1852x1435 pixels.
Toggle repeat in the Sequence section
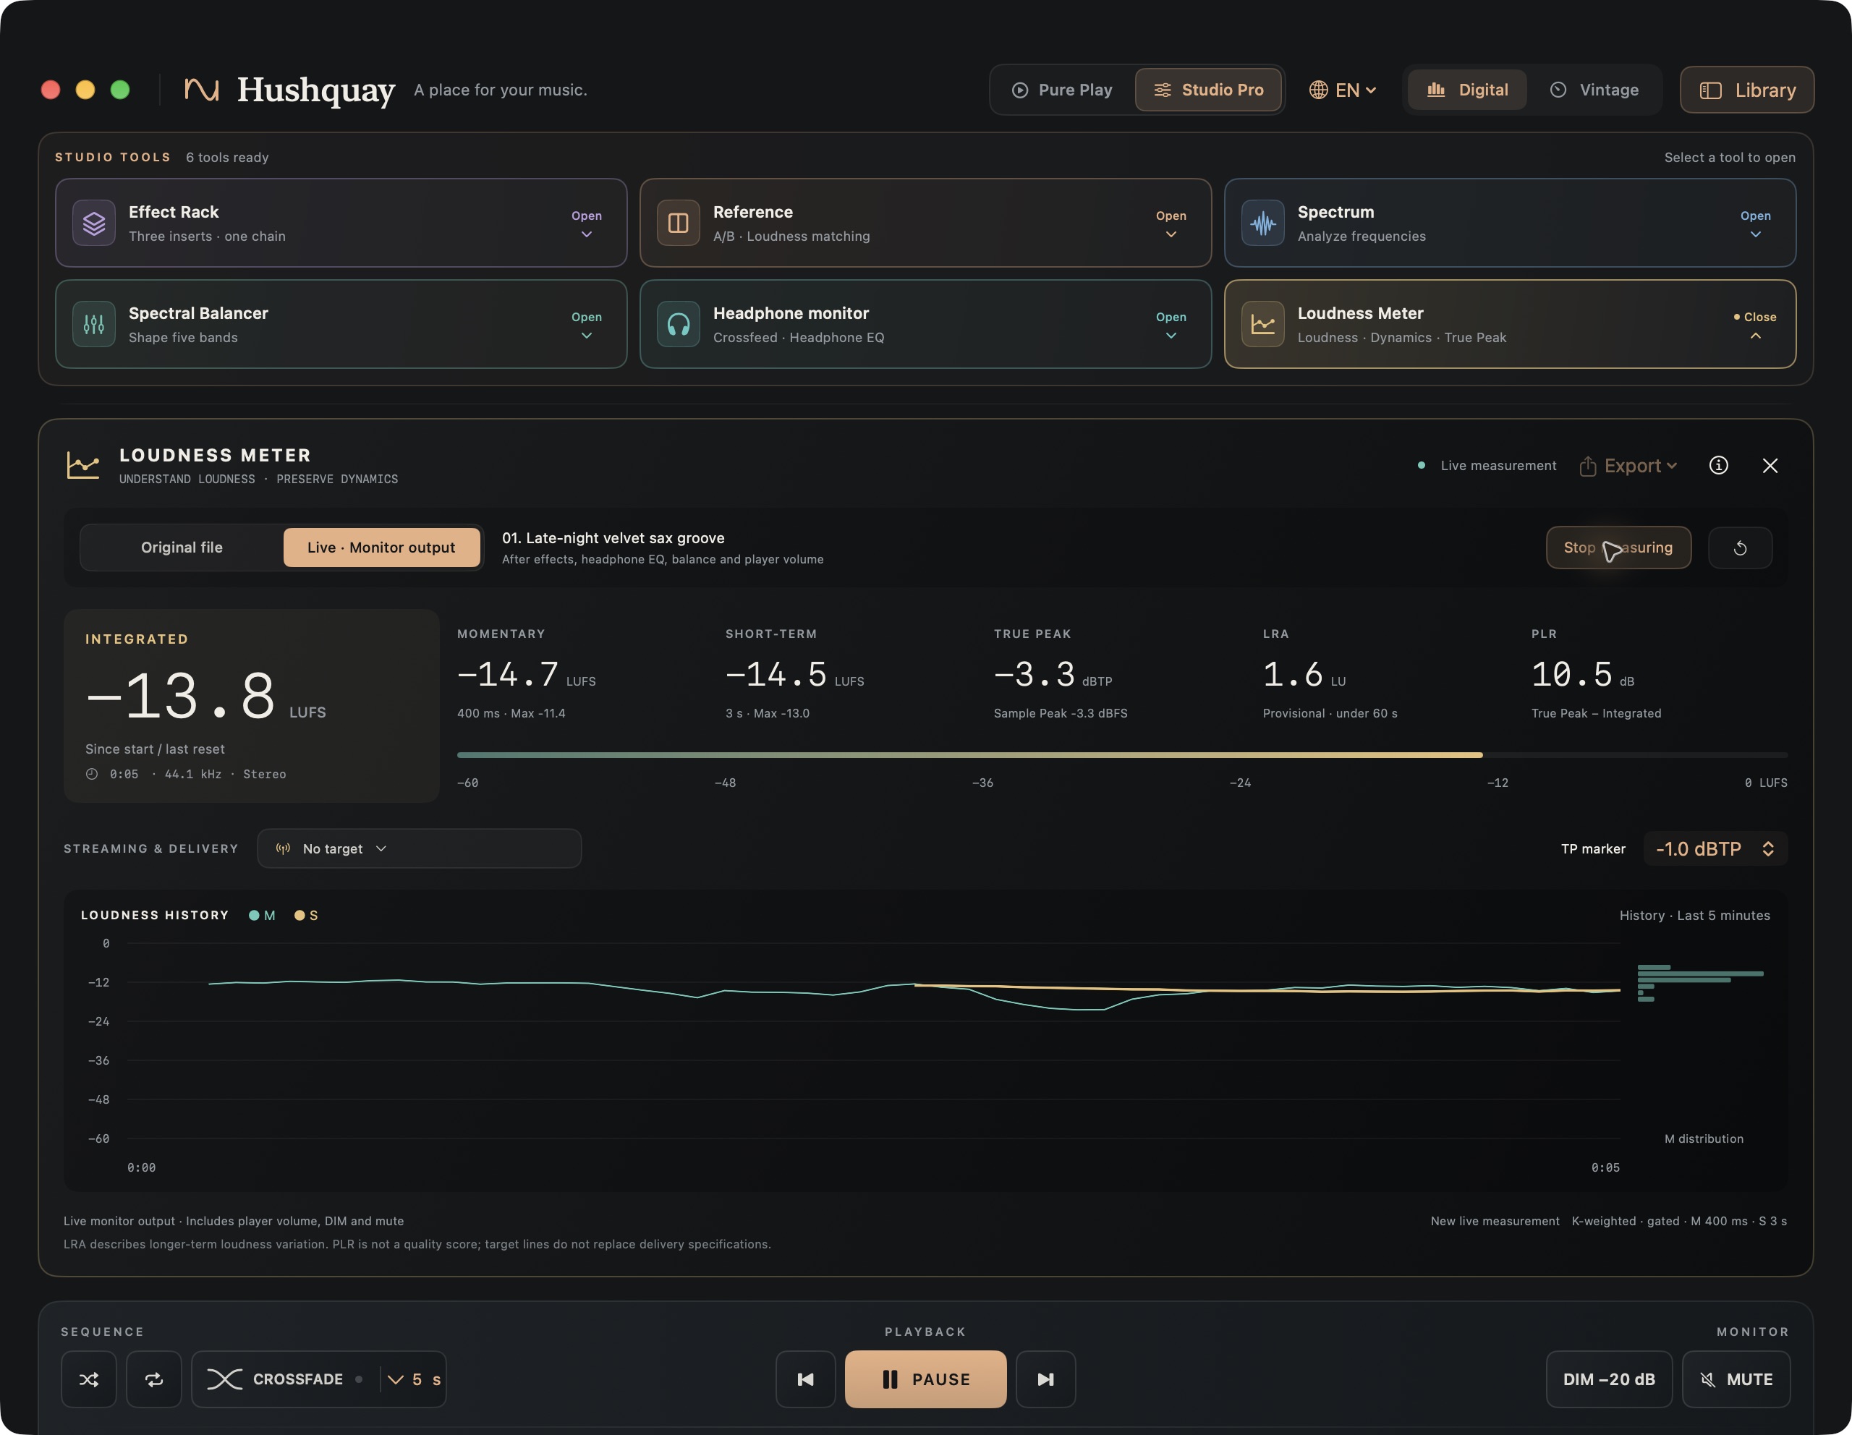[153, 1379]
